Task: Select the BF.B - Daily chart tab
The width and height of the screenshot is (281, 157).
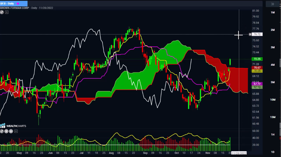Action: coord(14,3)
